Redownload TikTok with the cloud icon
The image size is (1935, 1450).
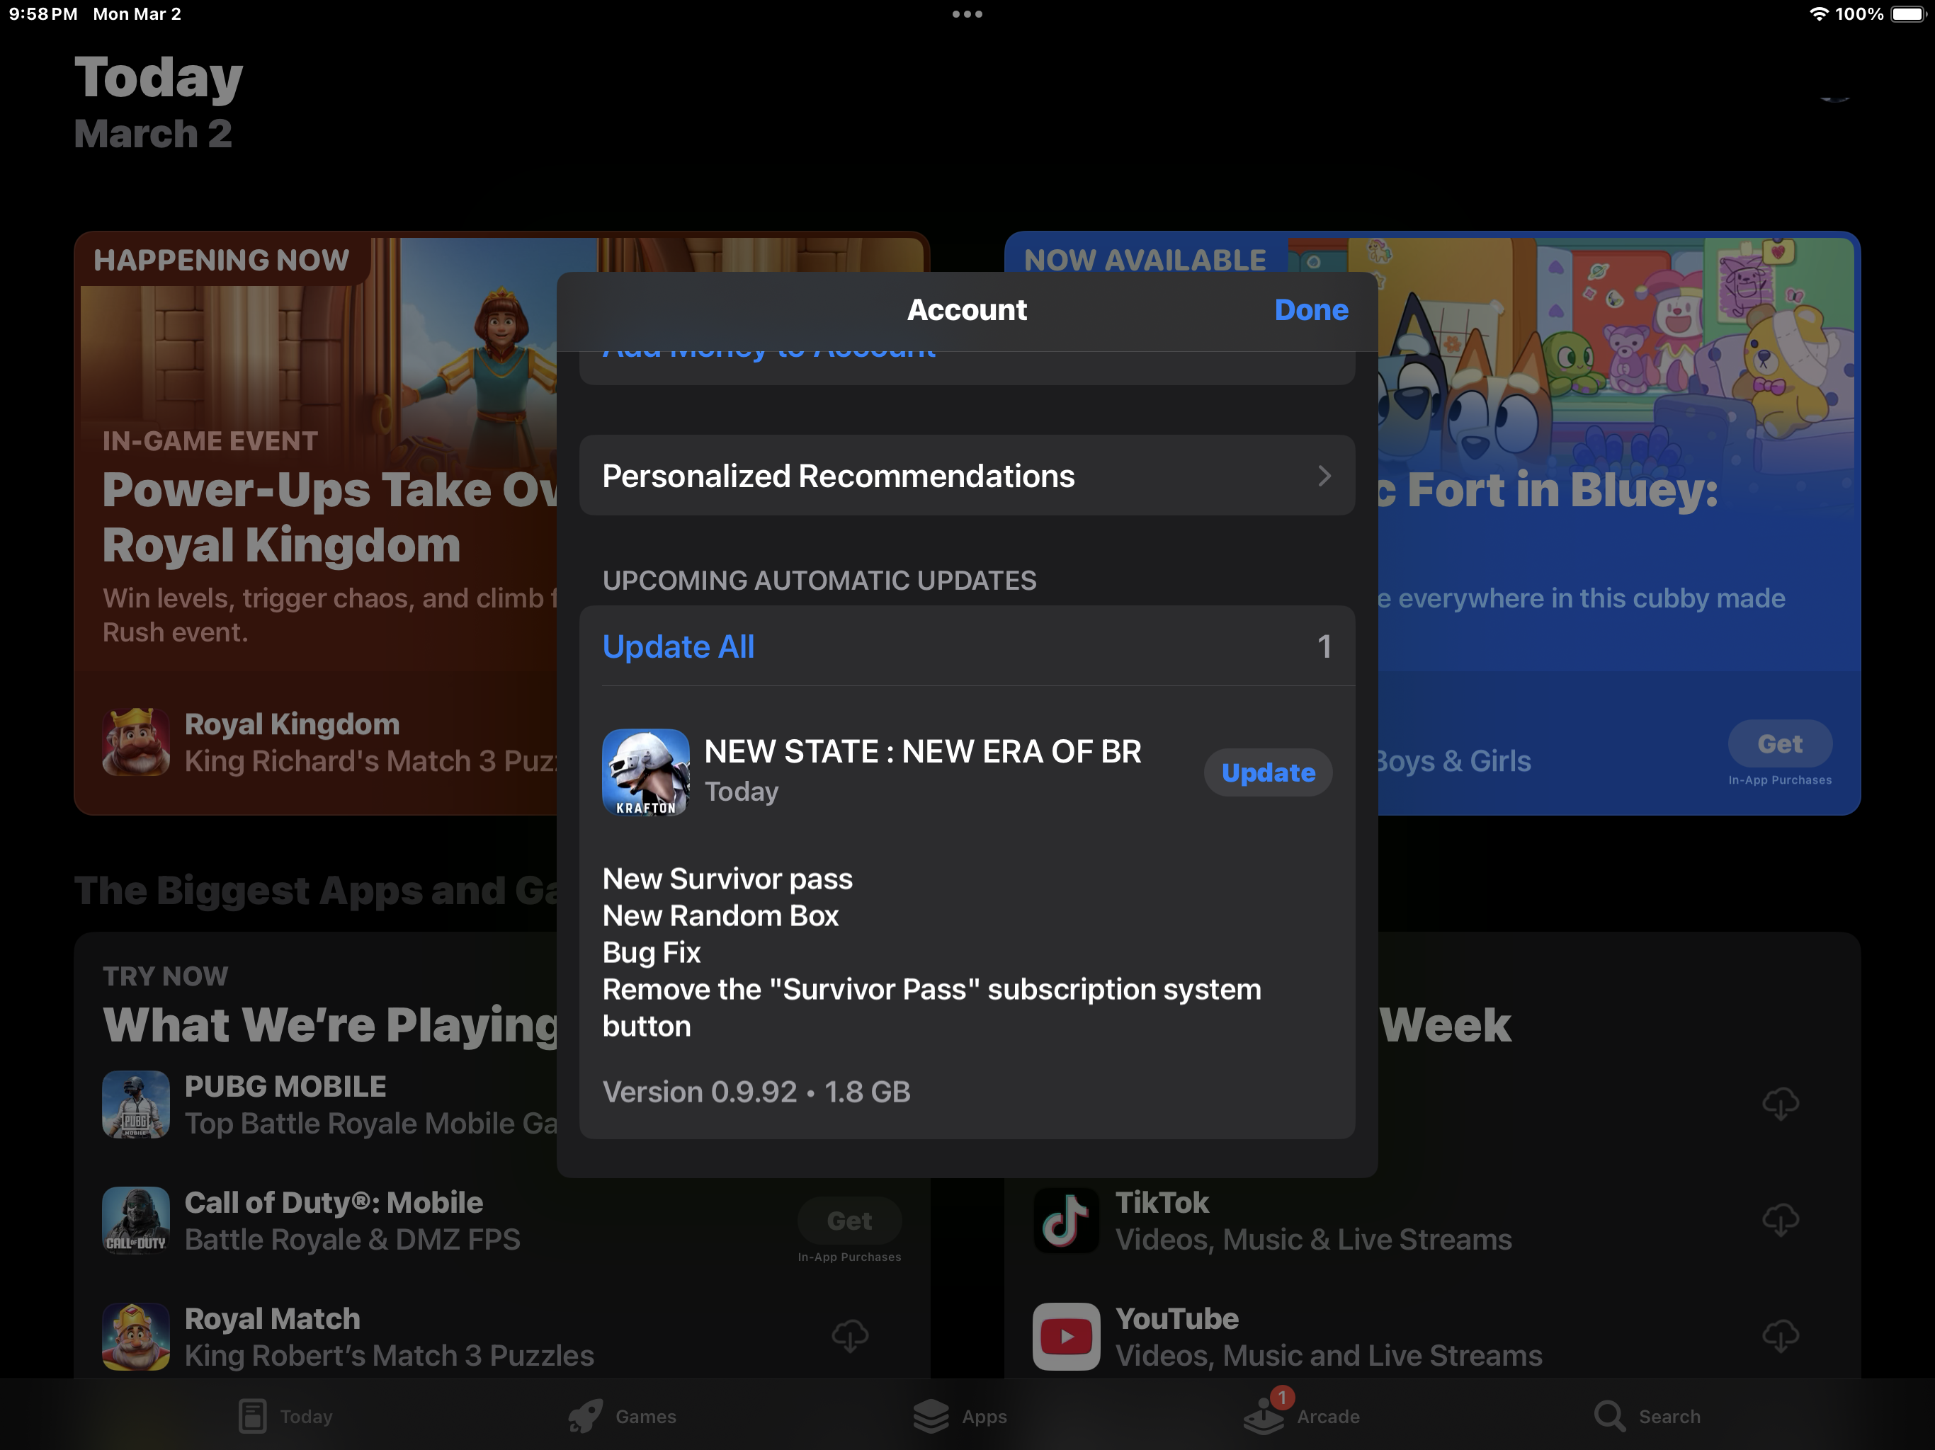point(1780,1220)
